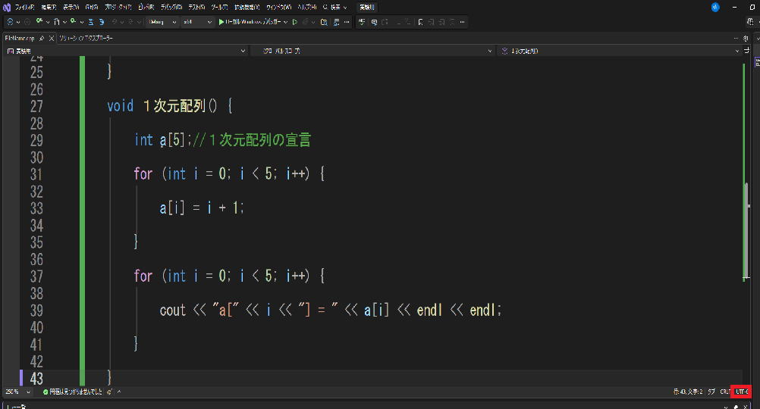The height and width of the screenshot is (409, 760).
Task: Open the Git menu
Action: [x=91, y=7]
